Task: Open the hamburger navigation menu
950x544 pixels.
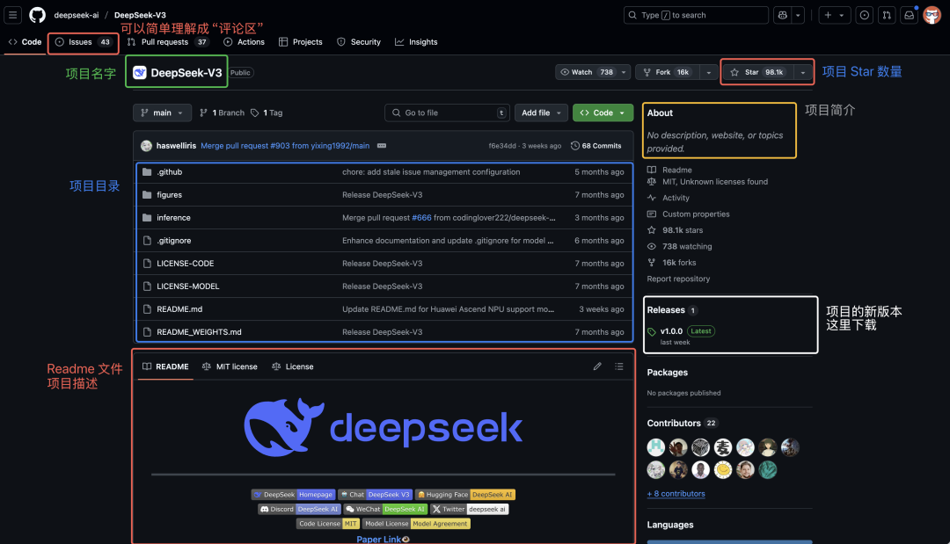Action: [x=12, y=15]
